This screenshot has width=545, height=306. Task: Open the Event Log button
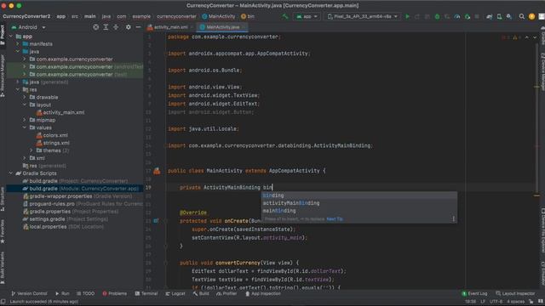pos(474,293)
